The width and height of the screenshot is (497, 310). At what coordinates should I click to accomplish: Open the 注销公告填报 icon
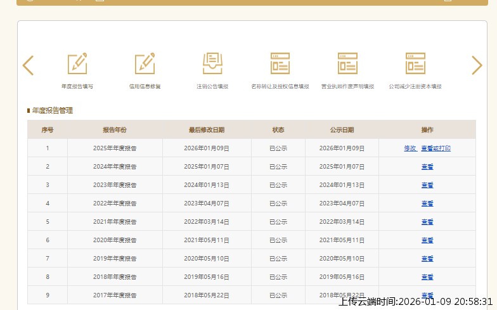point(212,64)
